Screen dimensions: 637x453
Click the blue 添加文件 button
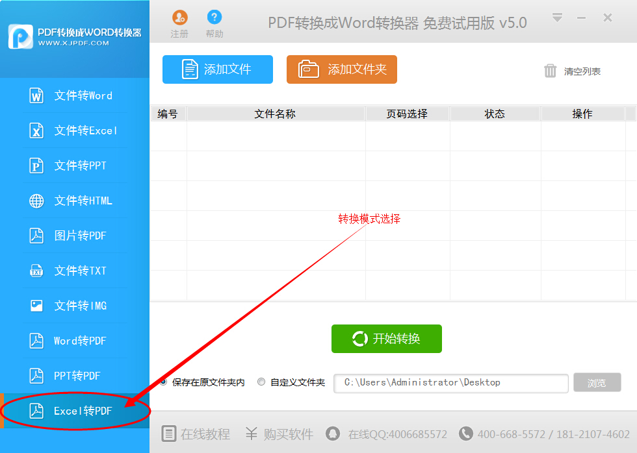click(x=218, y=69)
